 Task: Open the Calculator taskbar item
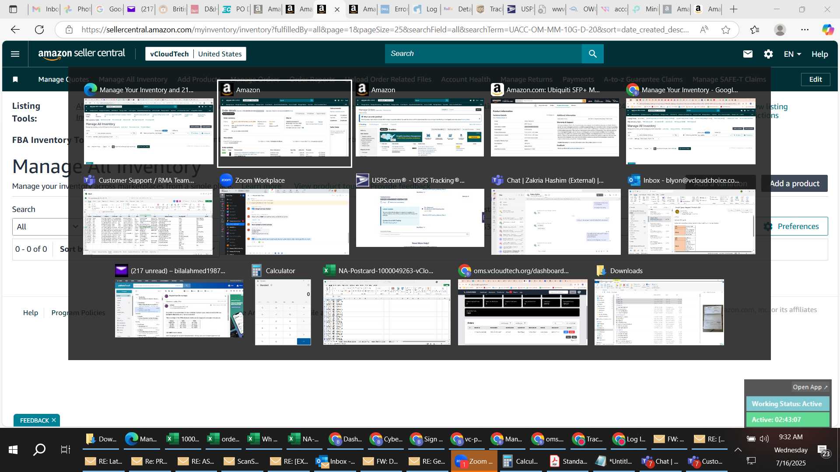click(521, 461)
